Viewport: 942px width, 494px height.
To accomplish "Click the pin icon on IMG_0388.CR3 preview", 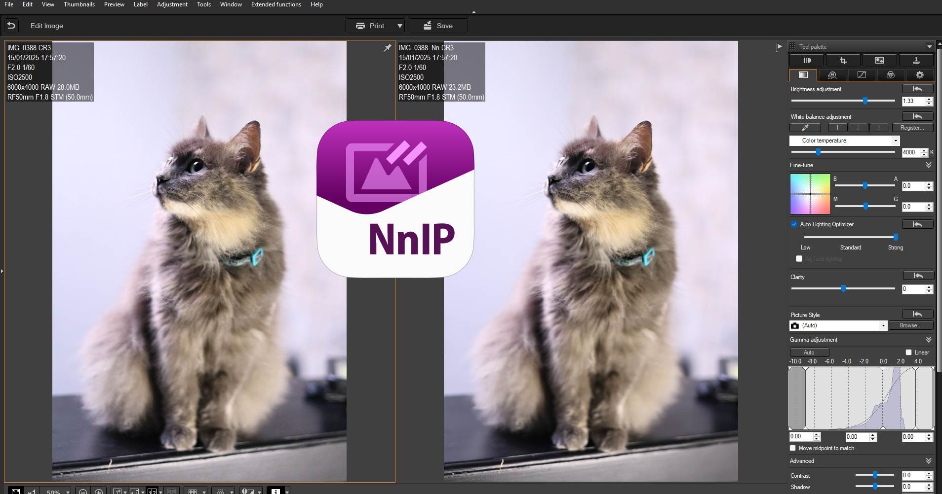I will pyautogui.click(x=388, y=48).
